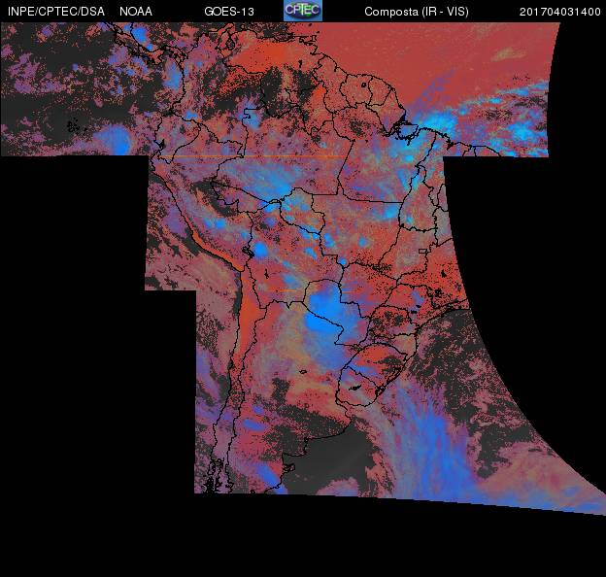The height and width of the screenshot is (577, 606).
Task: Click the Composta (IR - VIS) title
Action: tap(417, 12)
